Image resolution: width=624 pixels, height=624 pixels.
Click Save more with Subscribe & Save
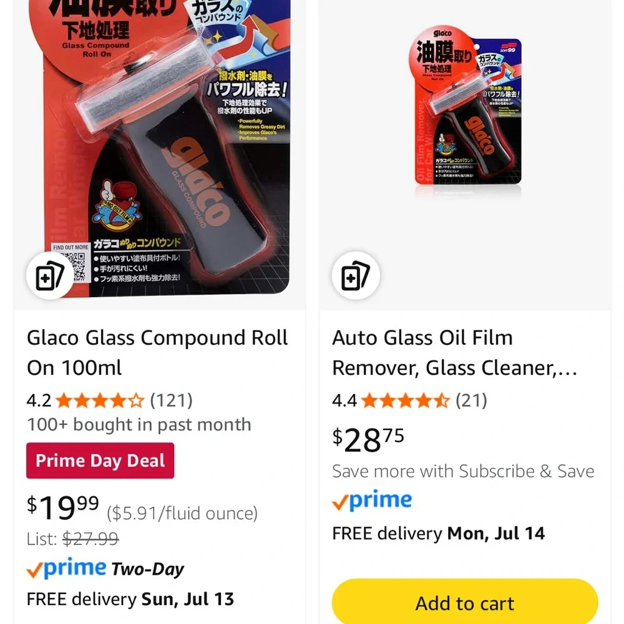[x=463, y=472]
